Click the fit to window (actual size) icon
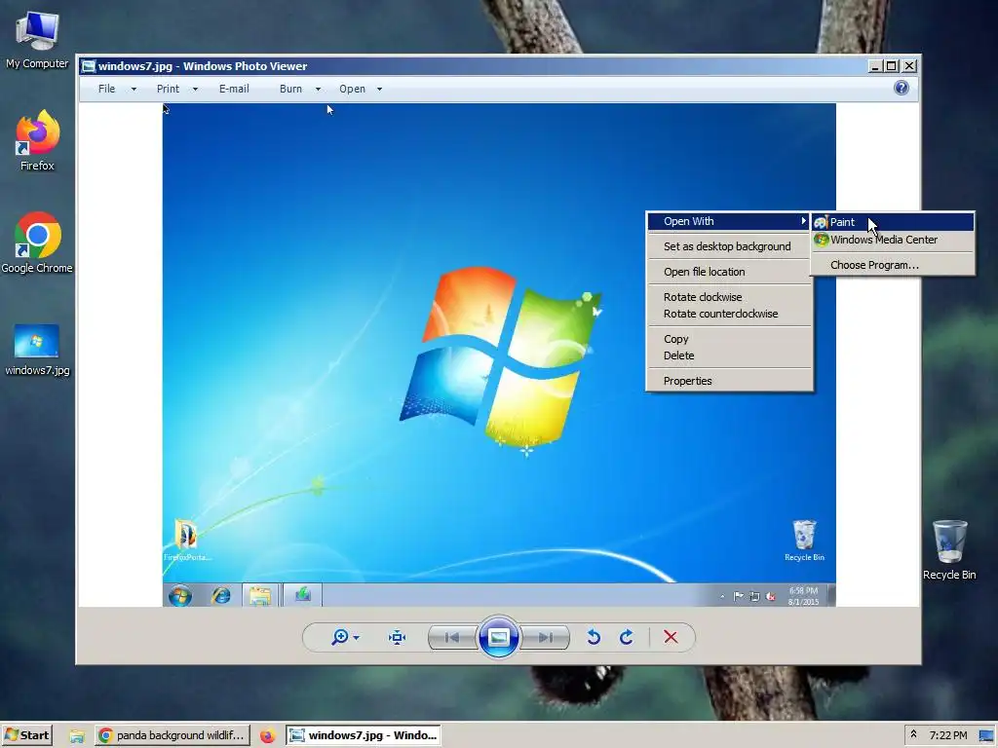 coord(398,637)
